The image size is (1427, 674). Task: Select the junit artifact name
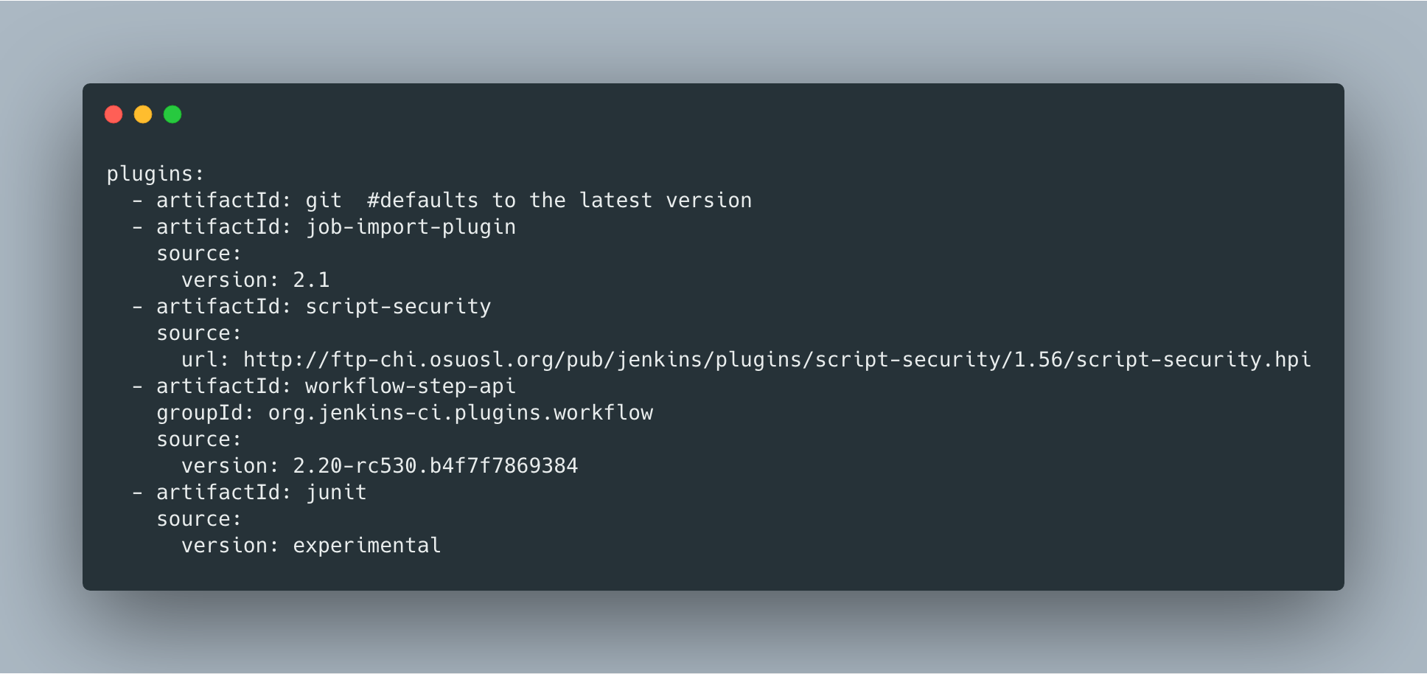point(336,493)
